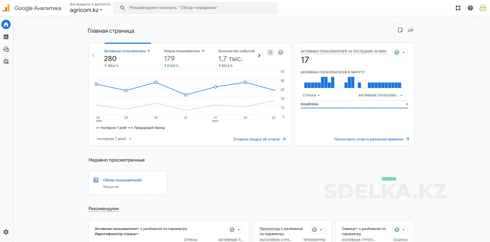Click the 02 June data point on chart
Viewport: 490px width, 242px height.
245,82
